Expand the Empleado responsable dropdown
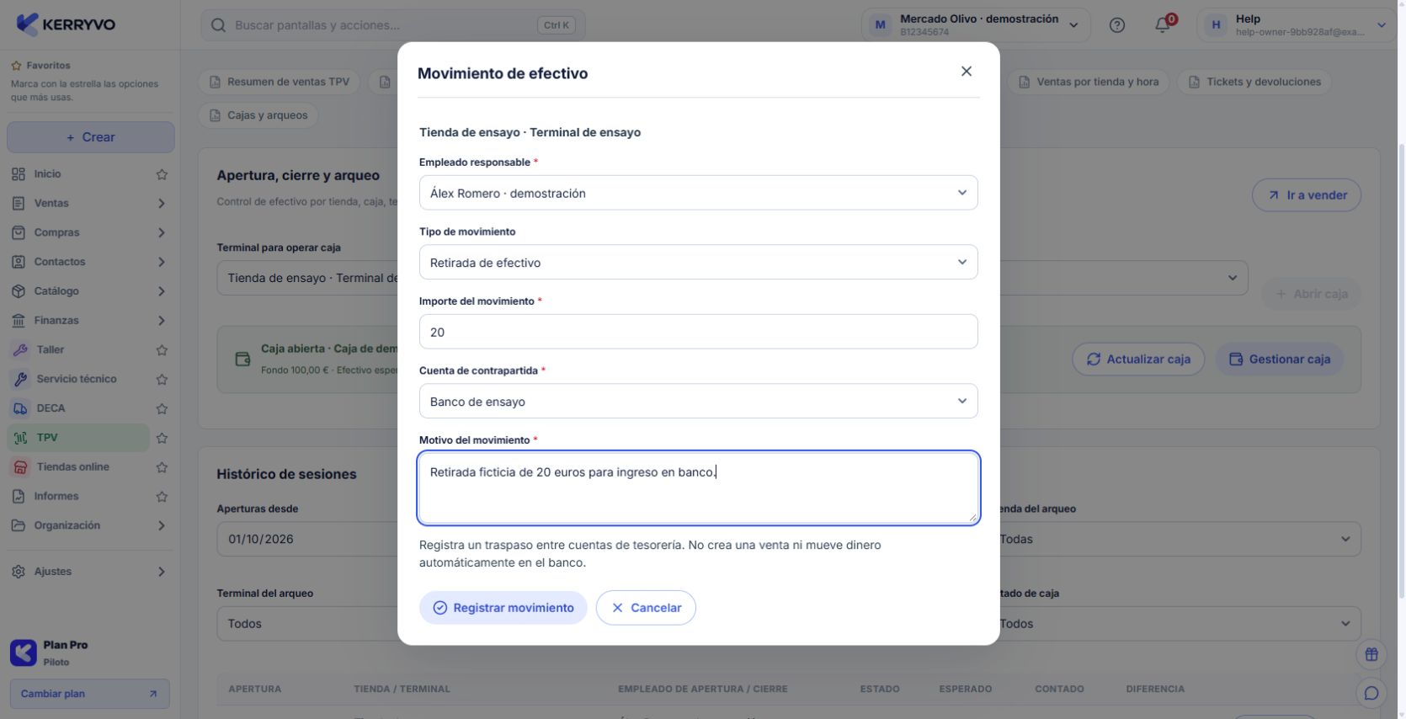Image resolution: width=1406 pixels, height=719 pixels. [x=698, y=193]
